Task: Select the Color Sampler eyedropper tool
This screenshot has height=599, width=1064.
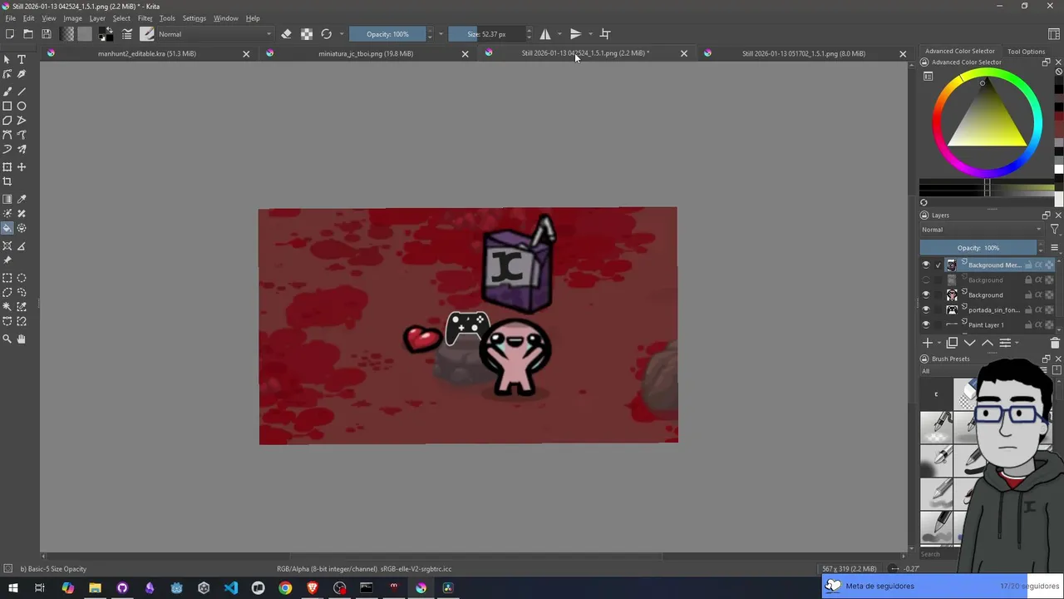Action: (22, 200)
